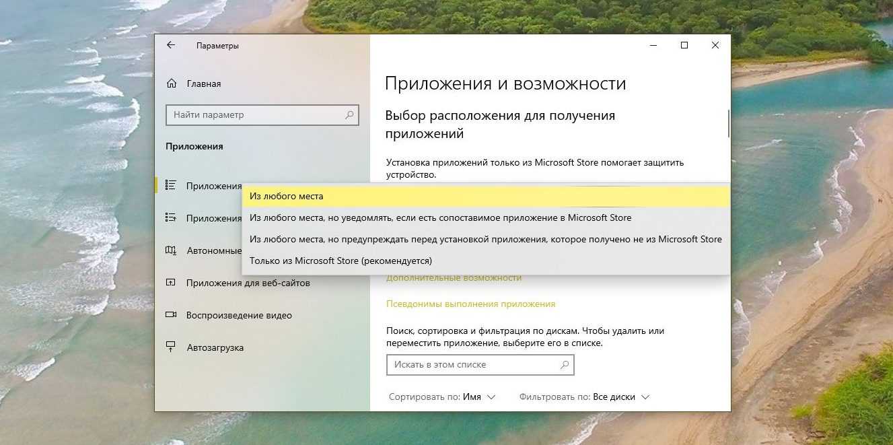Click the Автозагрузка startup icon
Screen dimensions: 893x445
pos(171,347)
